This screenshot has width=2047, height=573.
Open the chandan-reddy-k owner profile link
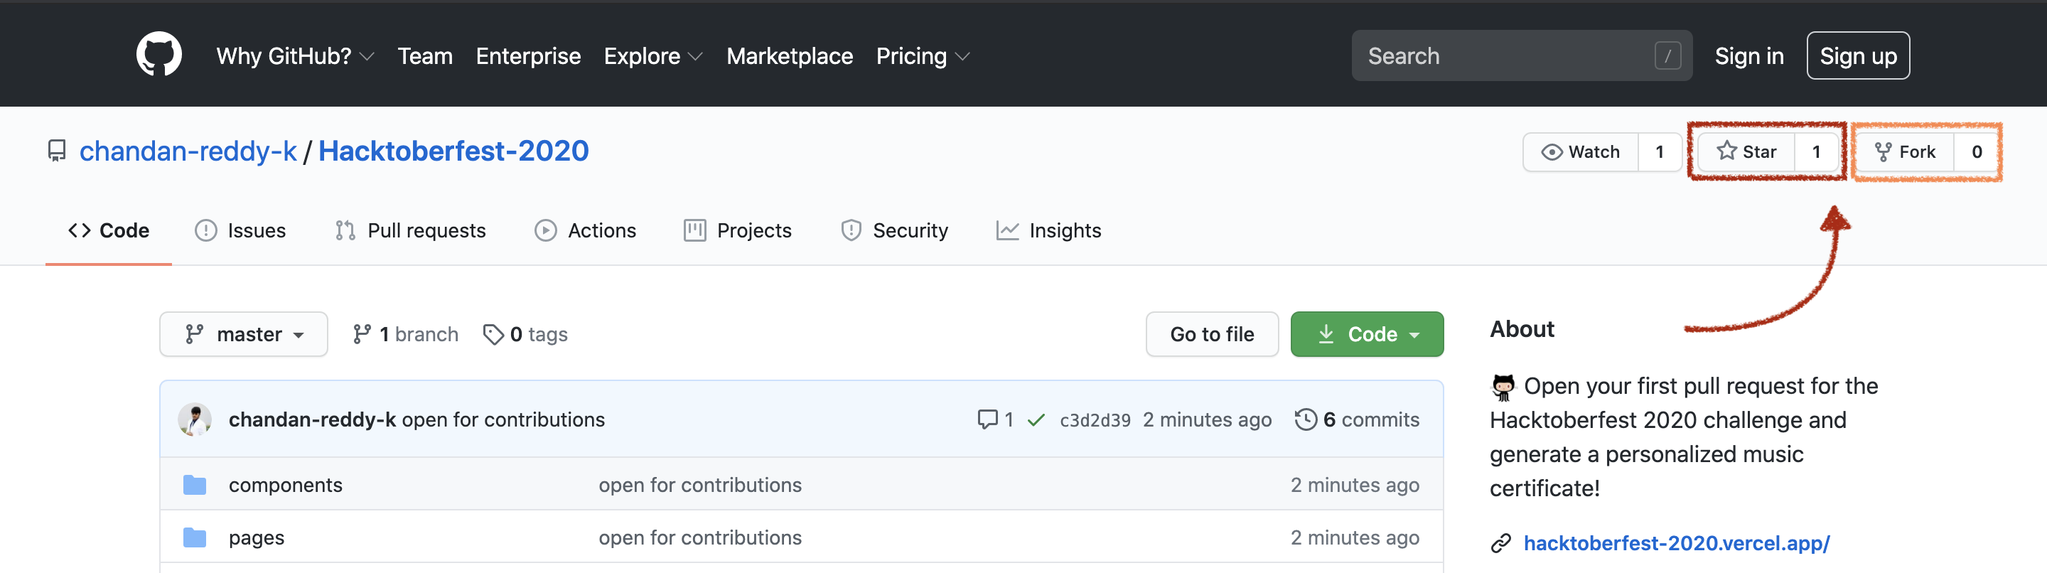point(188,151)
